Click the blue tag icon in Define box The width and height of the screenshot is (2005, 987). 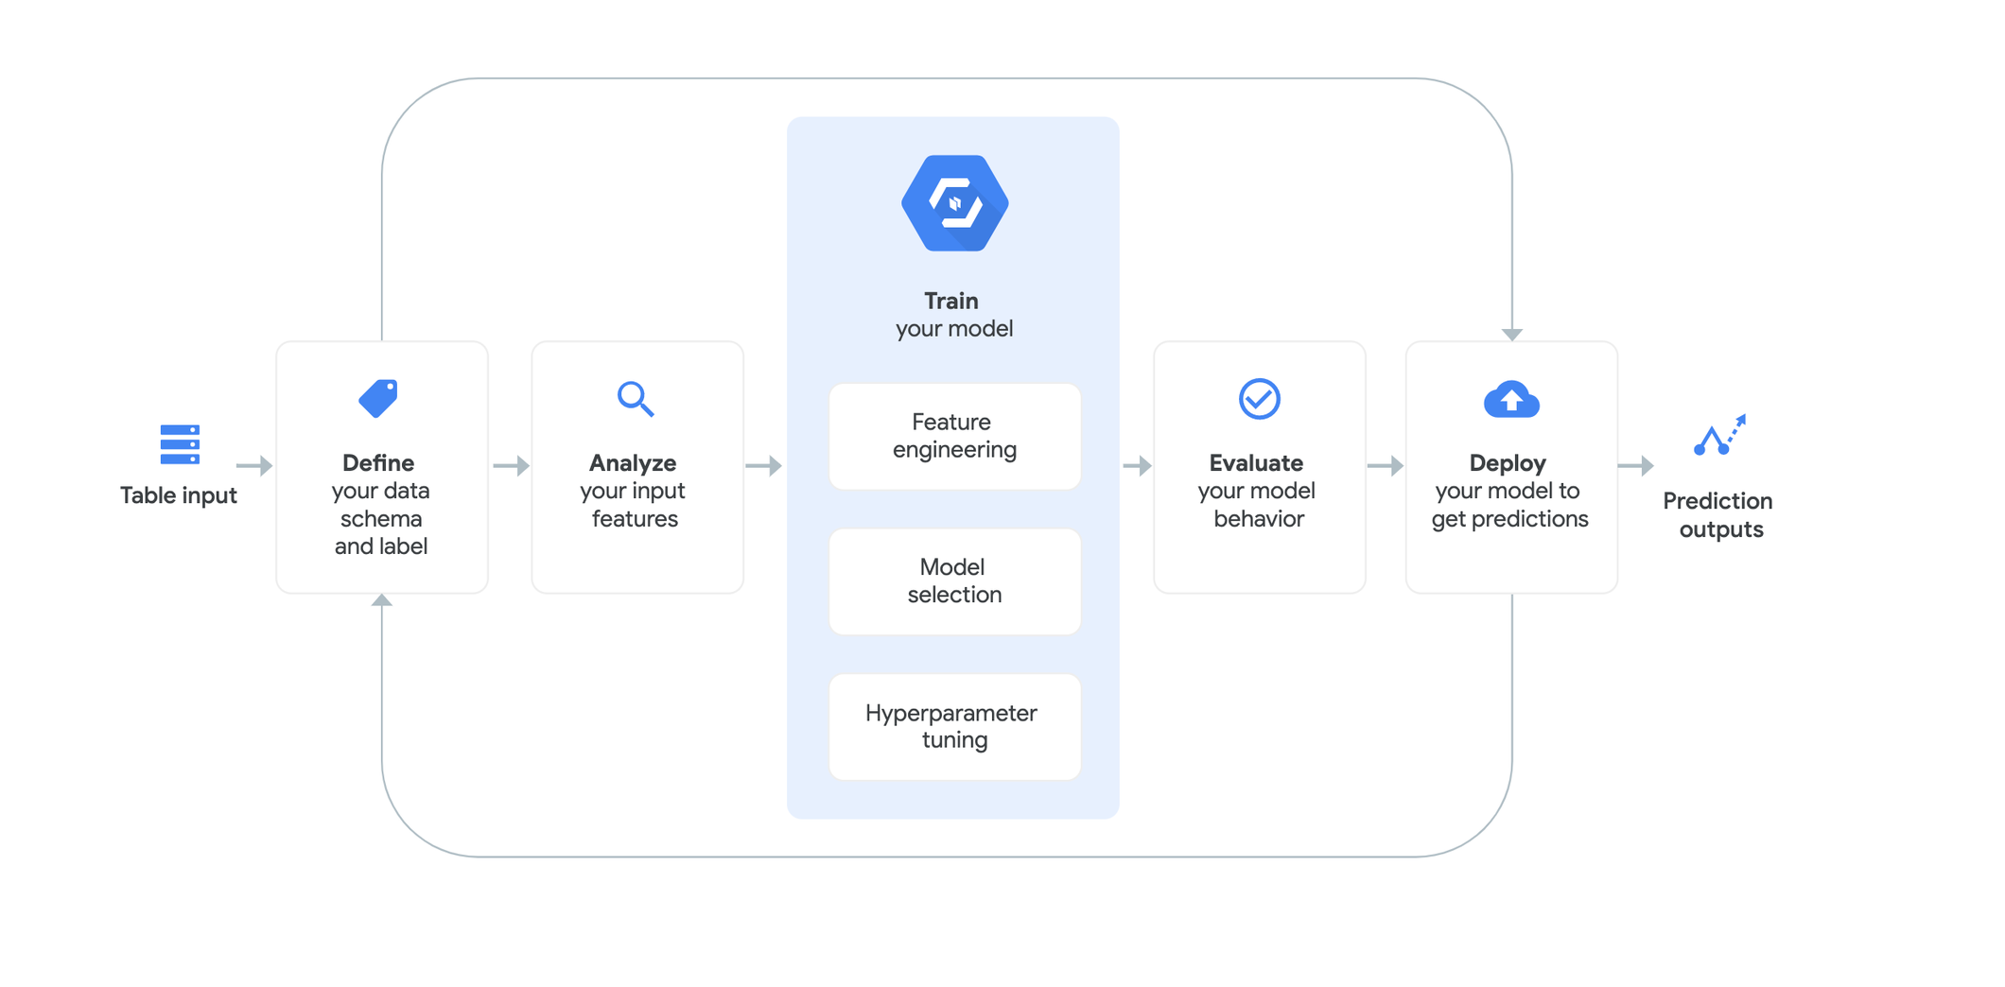click(378, 398)
